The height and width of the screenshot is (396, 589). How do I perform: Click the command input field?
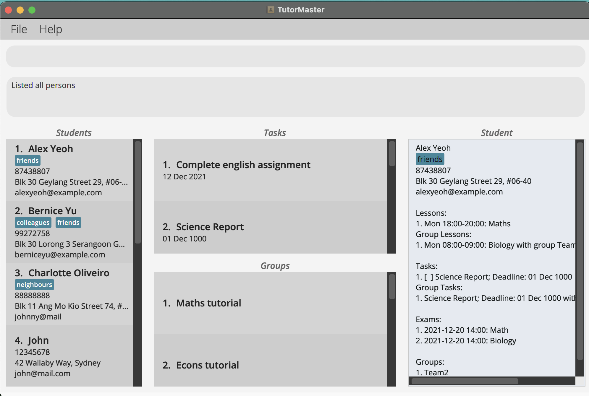[295, 56]
